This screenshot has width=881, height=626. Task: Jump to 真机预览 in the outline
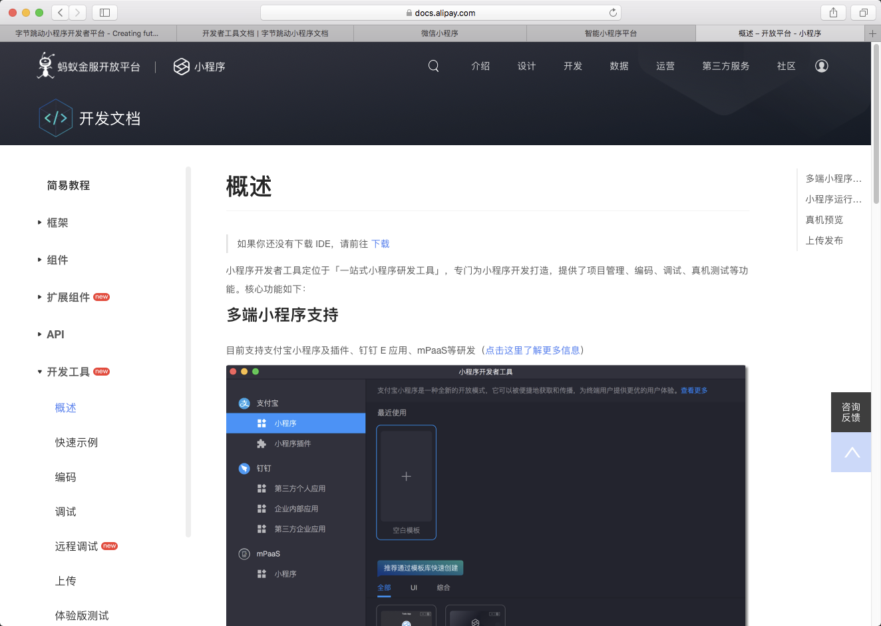click(824, 220)
